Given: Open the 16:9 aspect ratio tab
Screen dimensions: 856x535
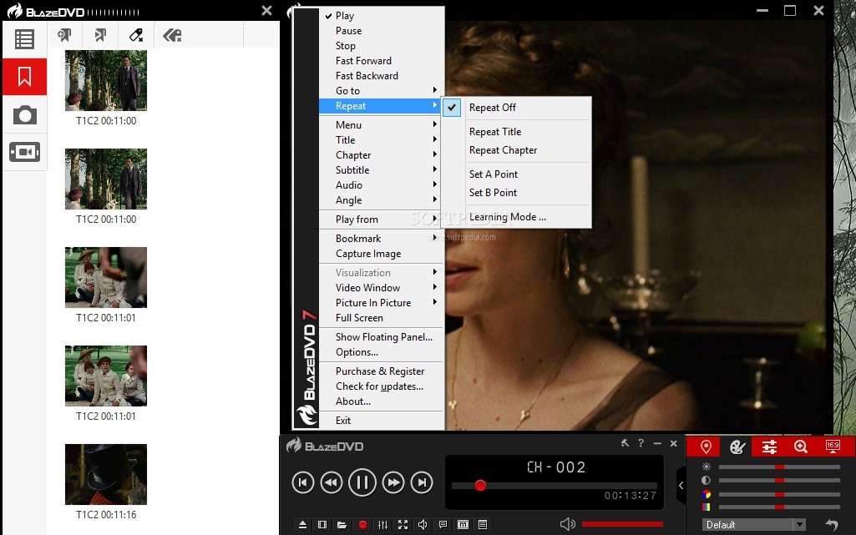Looking at the screenshot, I should [x=833, y=447].
